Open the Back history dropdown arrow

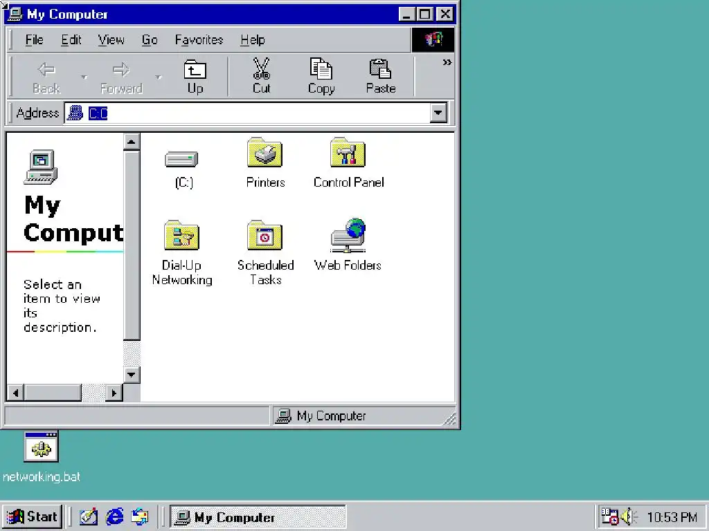click(84, 77)
